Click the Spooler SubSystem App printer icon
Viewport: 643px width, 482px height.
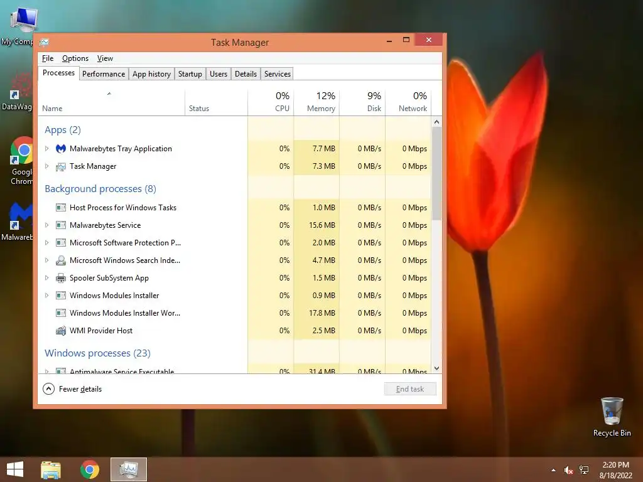click(x=61, y=278)
